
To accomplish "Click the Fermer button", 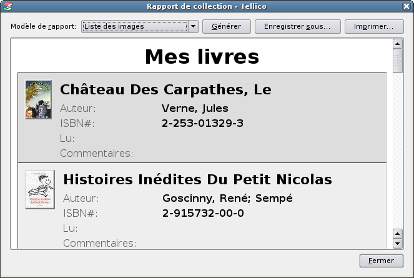I will pyautogui.click(x=382, y=261).
